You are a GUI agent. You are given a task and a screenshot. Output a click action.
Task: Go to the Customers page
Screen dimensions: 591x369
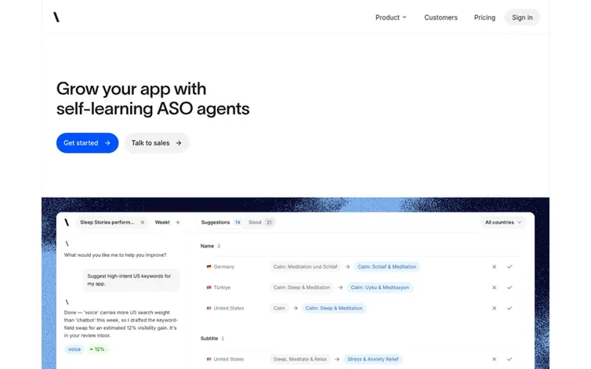click(441, 17)
